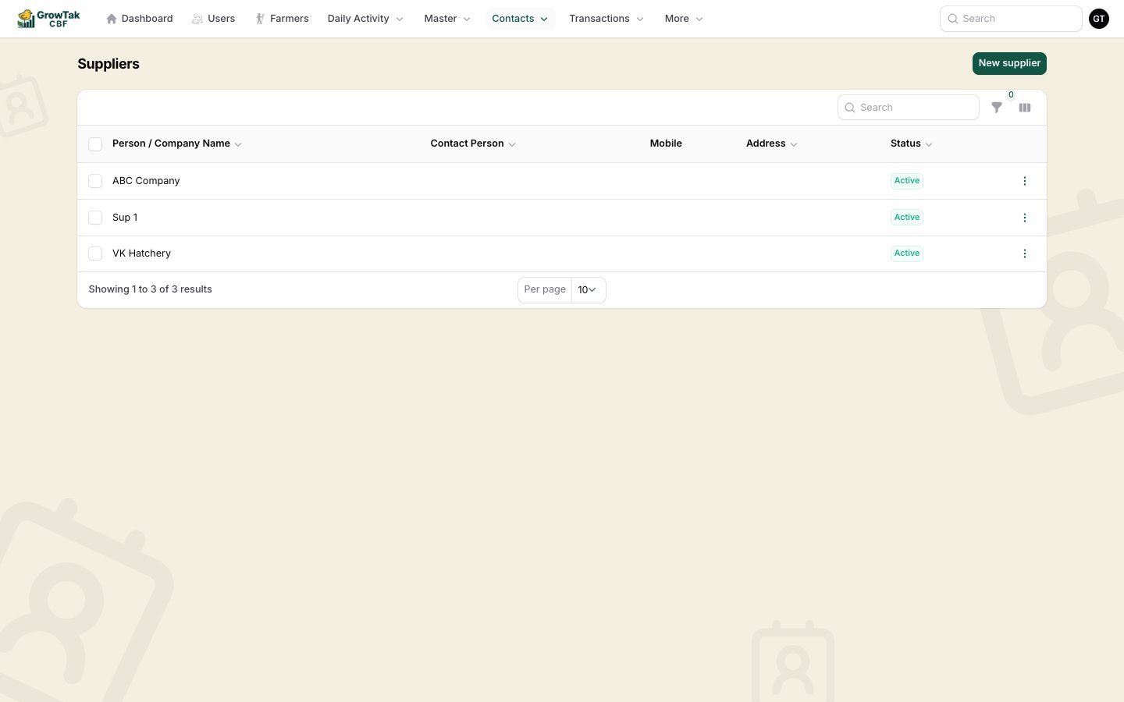Click the Active badge for ABC Company

907,181
